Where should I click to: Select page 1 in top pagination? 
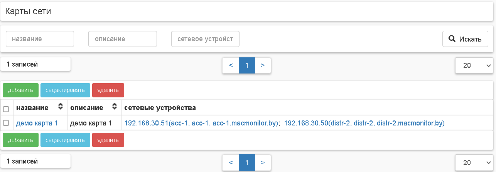point(247,65)
